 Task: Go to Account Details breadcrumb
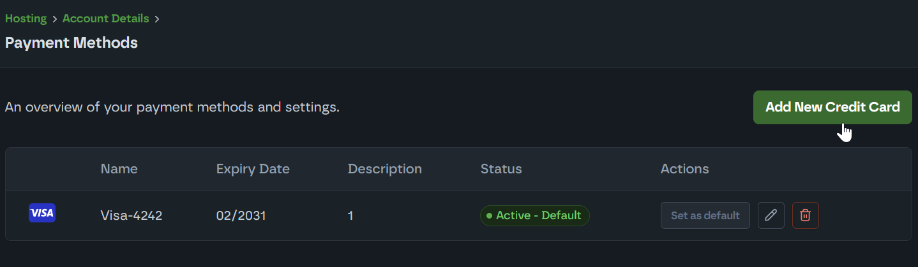click(105, 18)
